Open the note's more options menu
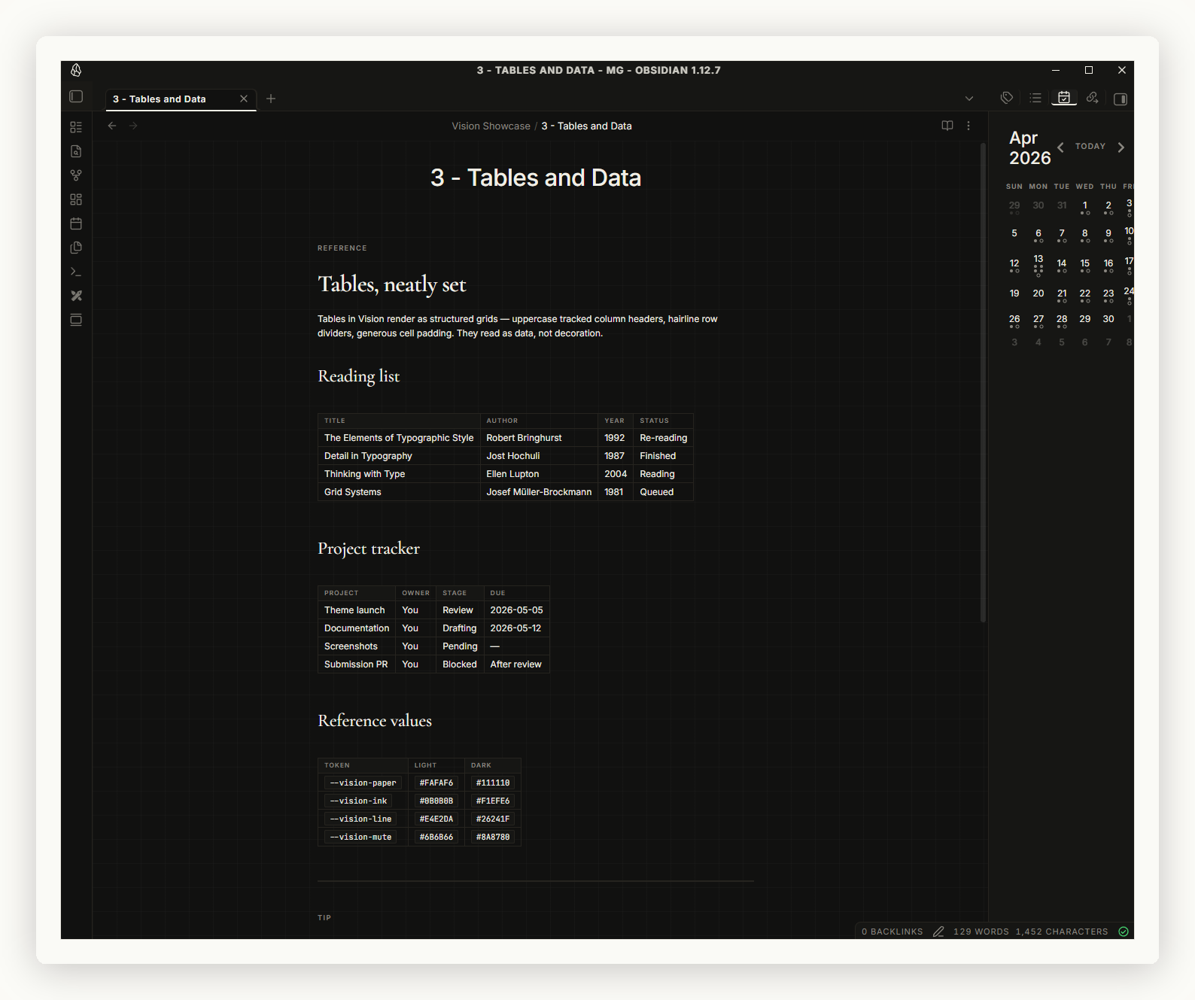The width and height of the screenshot is (1195, 1000). 968,126
